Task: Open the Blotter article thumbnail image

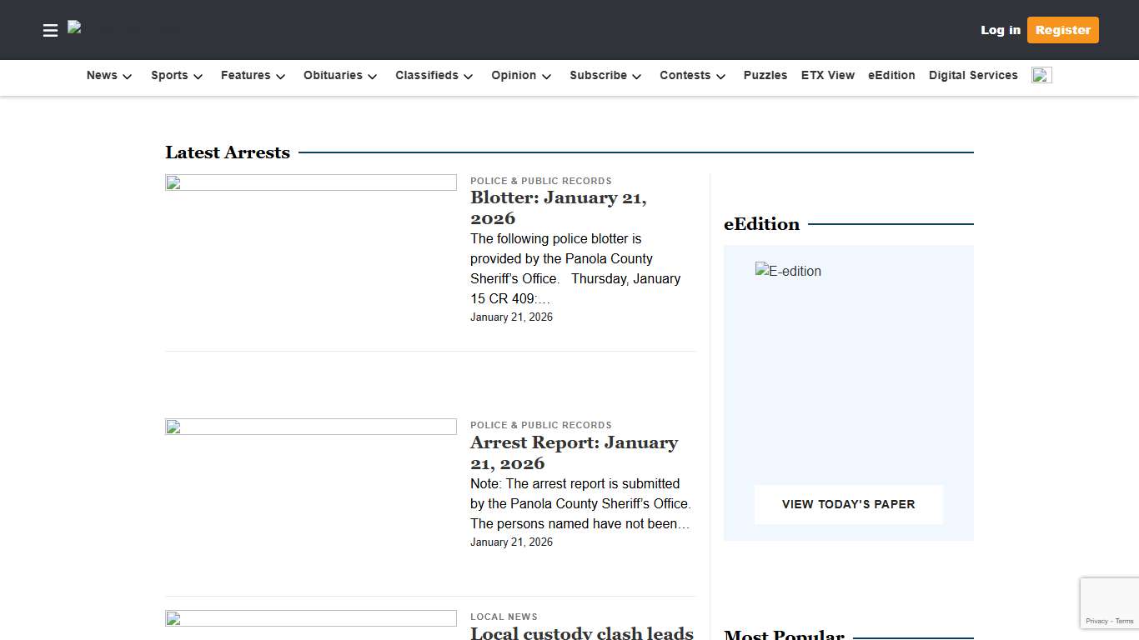Action: (x=310, y=183)
